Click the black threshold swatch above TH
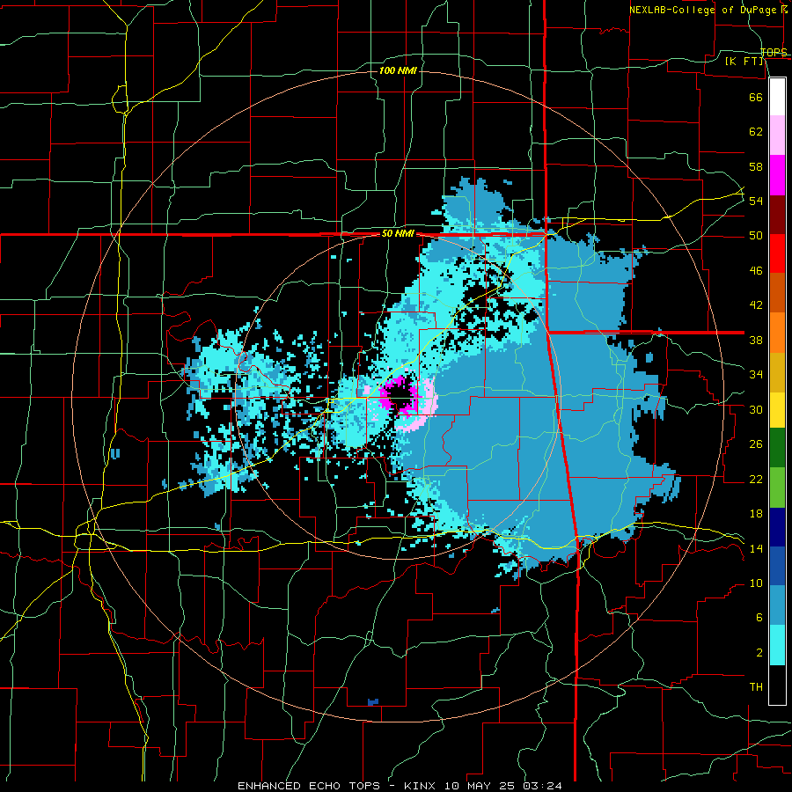This screenshot has width=792, height=792. click(777, 685)
